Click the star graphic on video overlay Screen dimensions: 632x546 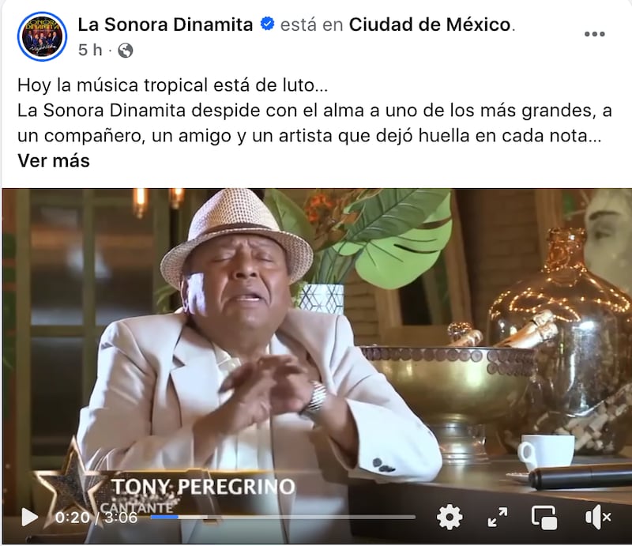(x=66, y=482)
